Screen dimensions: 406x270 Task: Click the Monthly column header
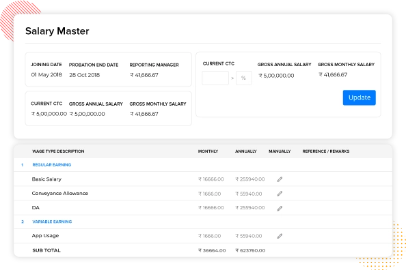[x=208, y=151]
